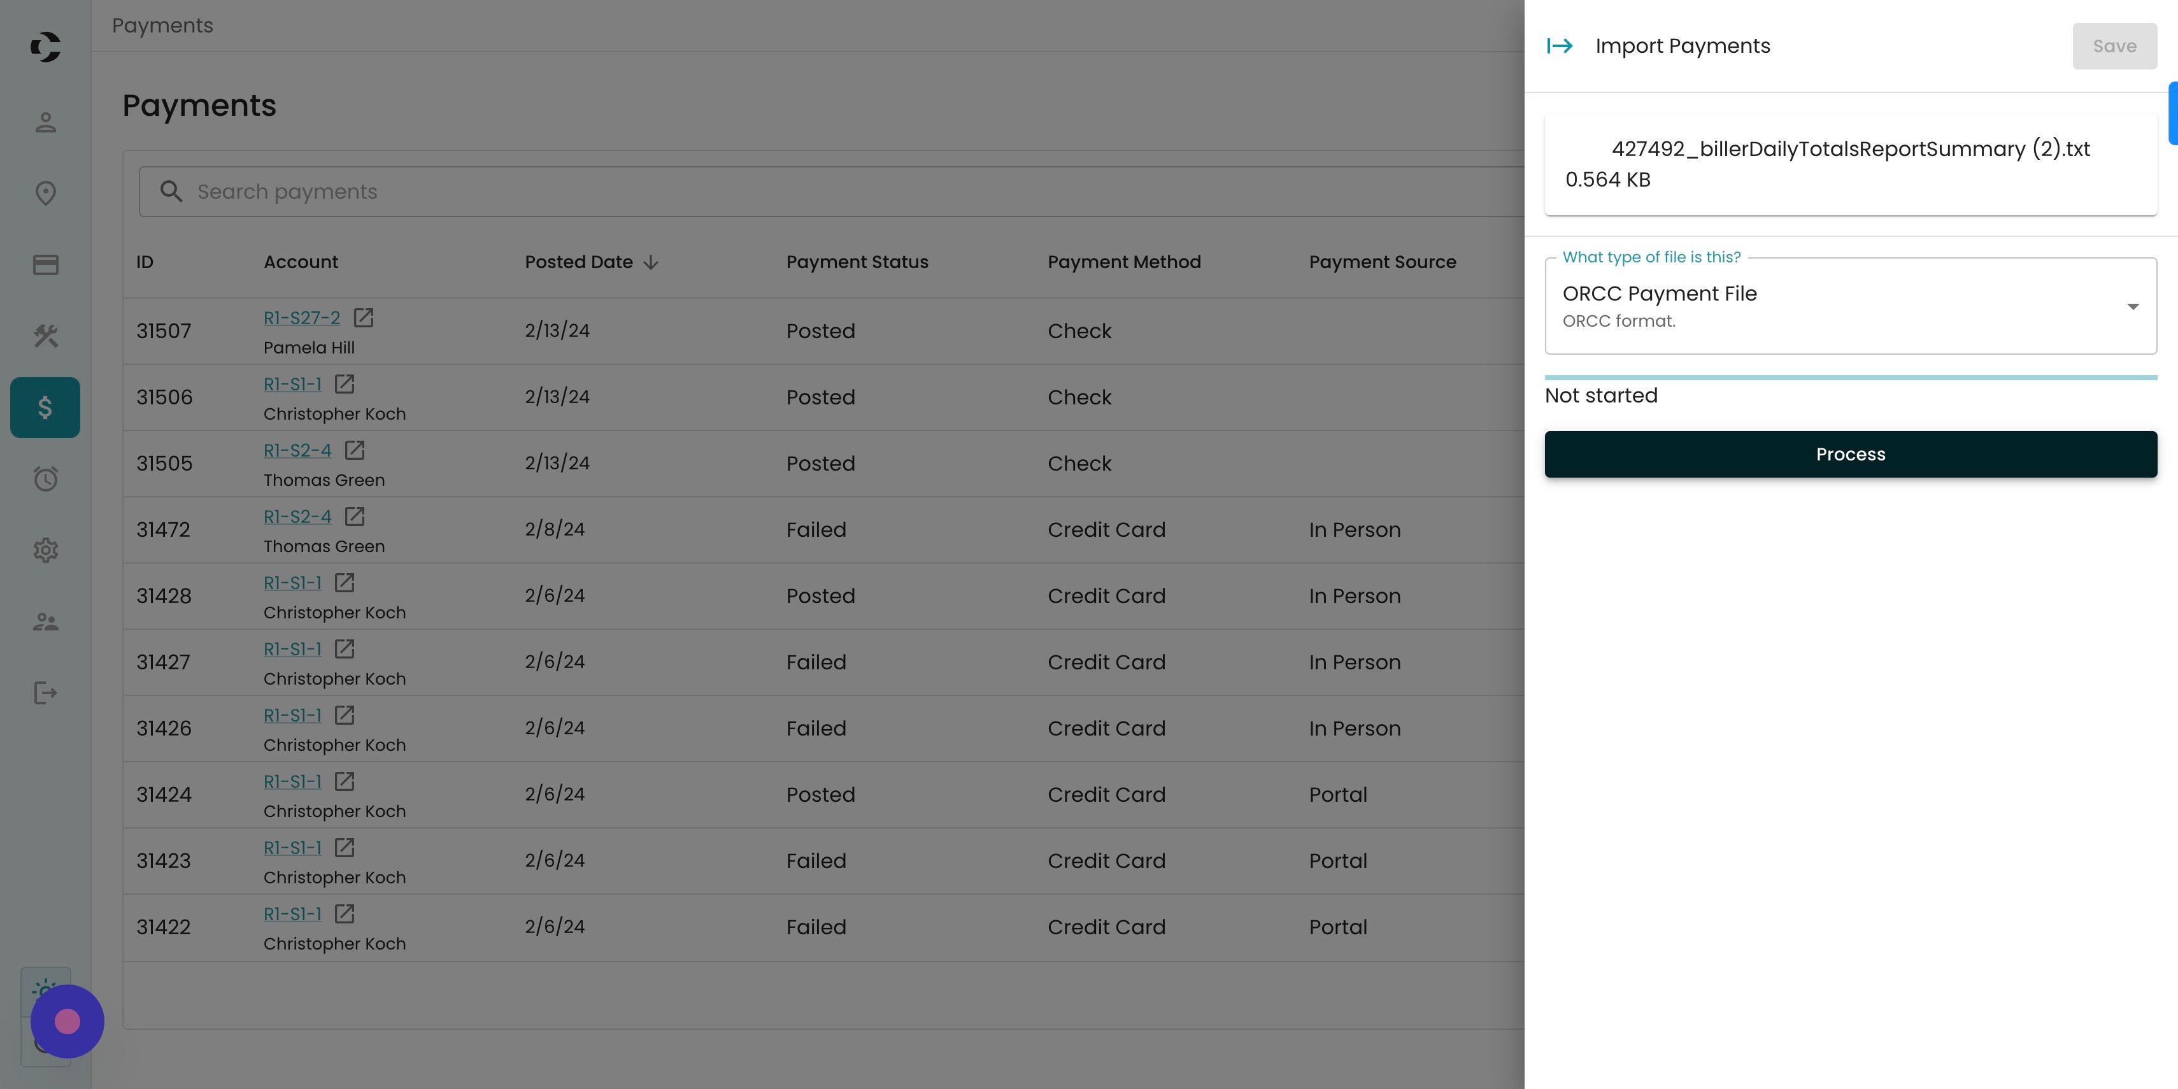Click the Save button
The height and width of the screenshot is (1089, 2178).
click(2114, 46)
